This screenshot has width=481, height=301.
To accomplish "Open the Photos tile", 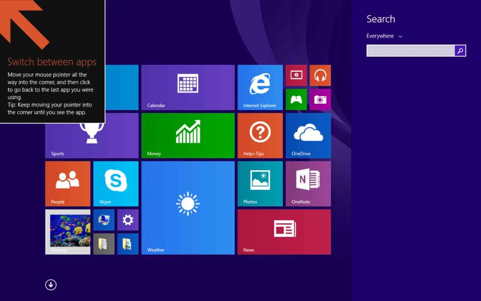I will coord(260,184).
